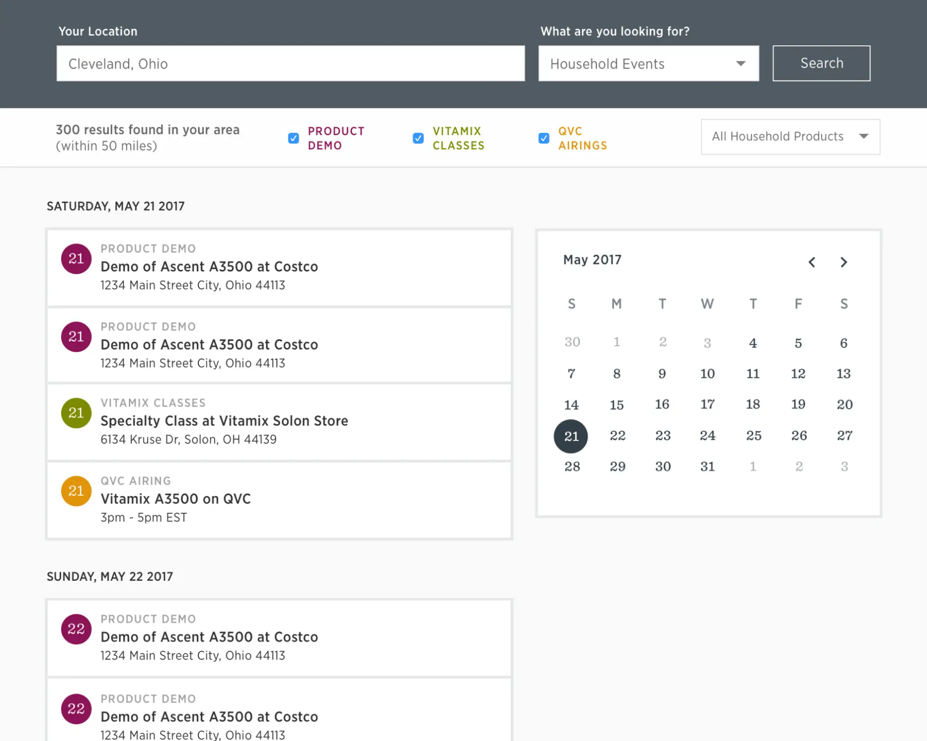Select highlighted day 21 in calendar
This screenshot has height=741, width=927.
tap(571, 436)
